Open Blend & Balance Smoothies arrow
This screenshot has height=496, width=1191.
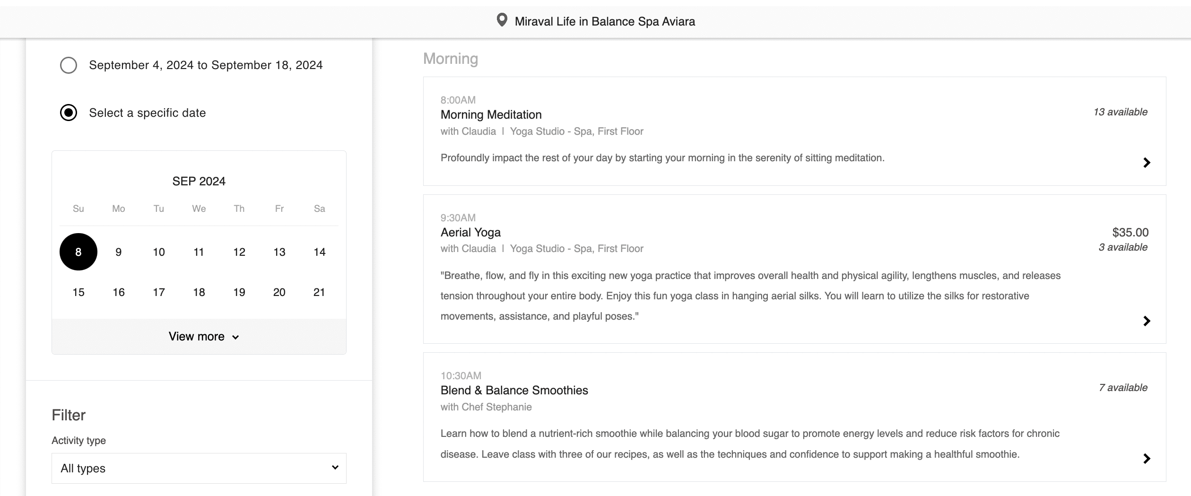coord(1146,459)
